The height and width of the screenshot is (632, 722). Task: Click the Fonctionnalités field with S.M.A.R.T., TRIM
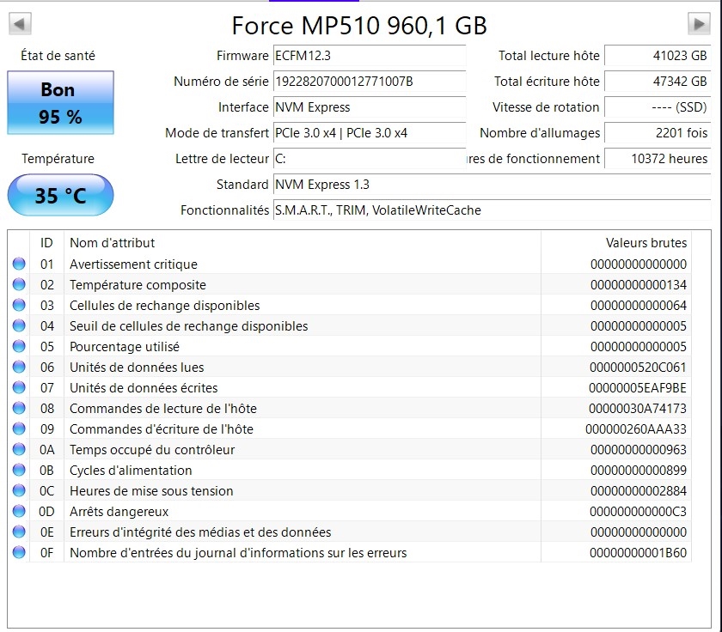[493, 210]
